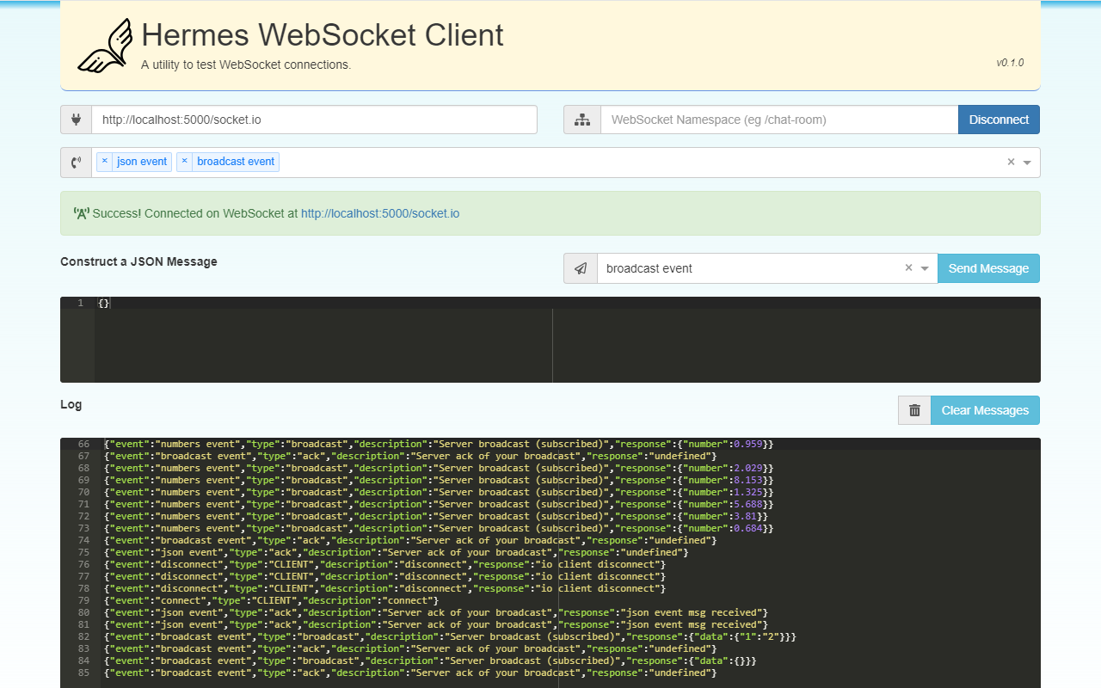Image resolution: width=1101 pixels, height=688 pixels.
Task: Click the Disconnect button
Action: [999, 120]
